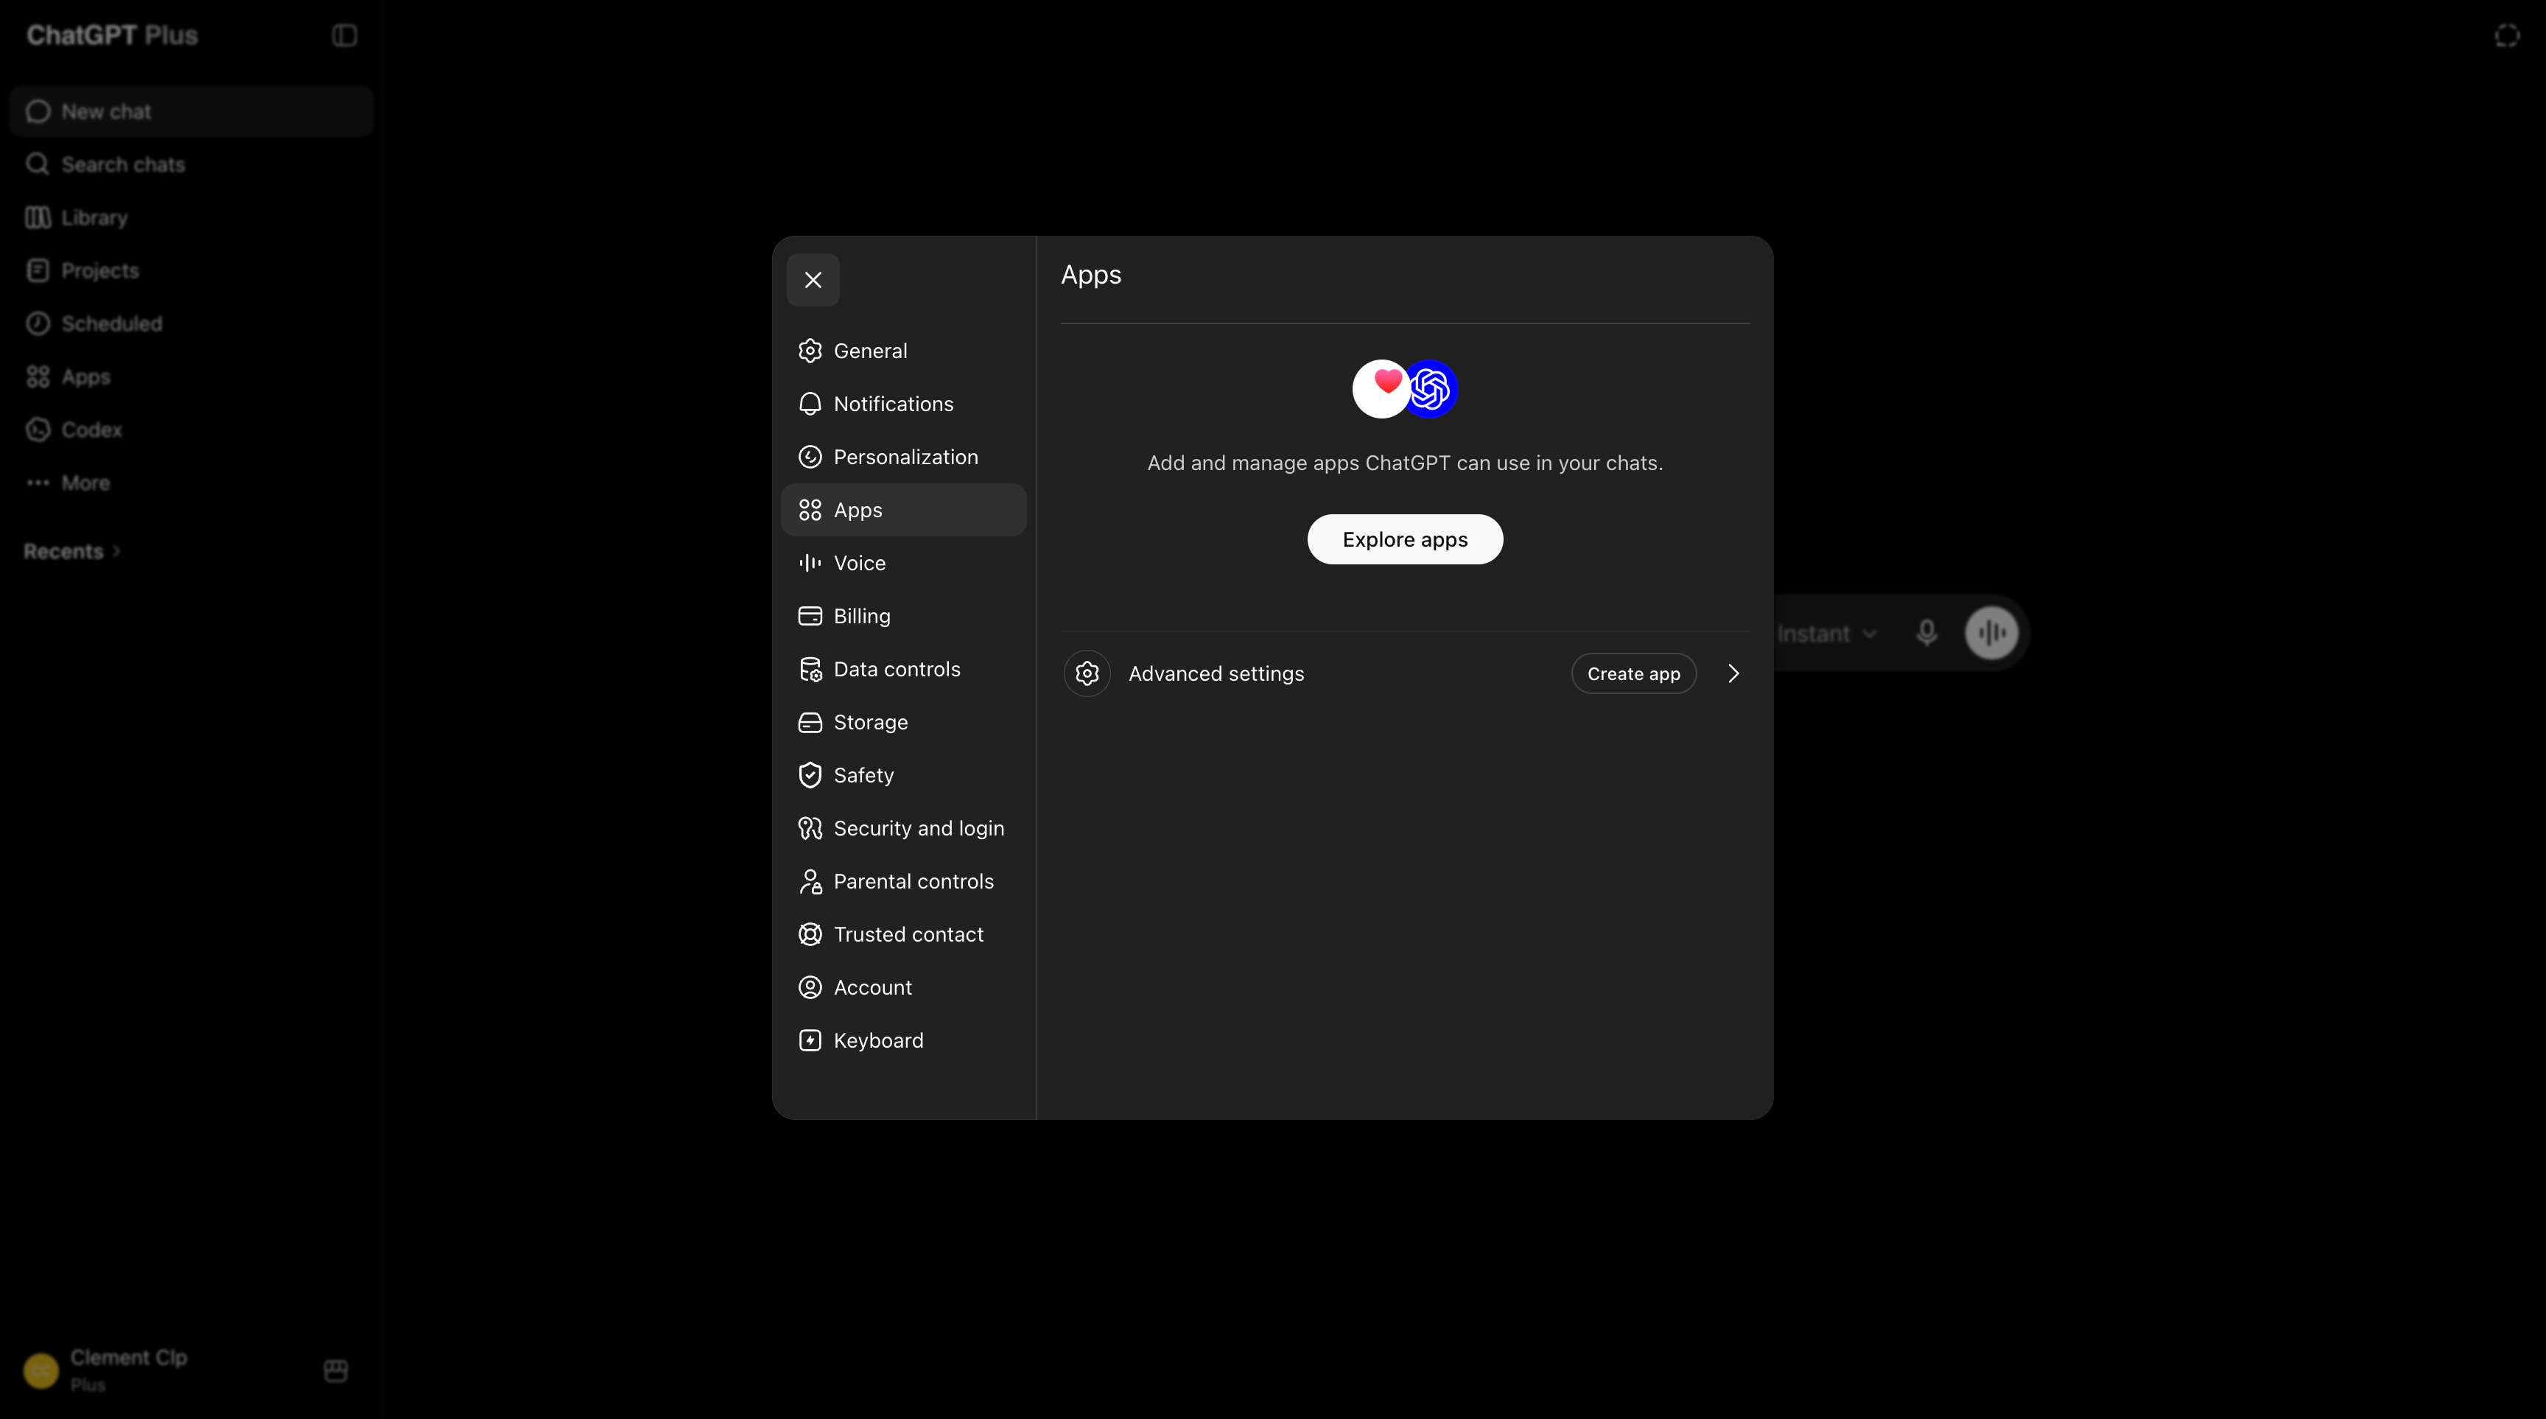This screenshot has width=2546, height=1419.
Task: Start voice mode waveform button
Action: click(x=1991, y=632)
